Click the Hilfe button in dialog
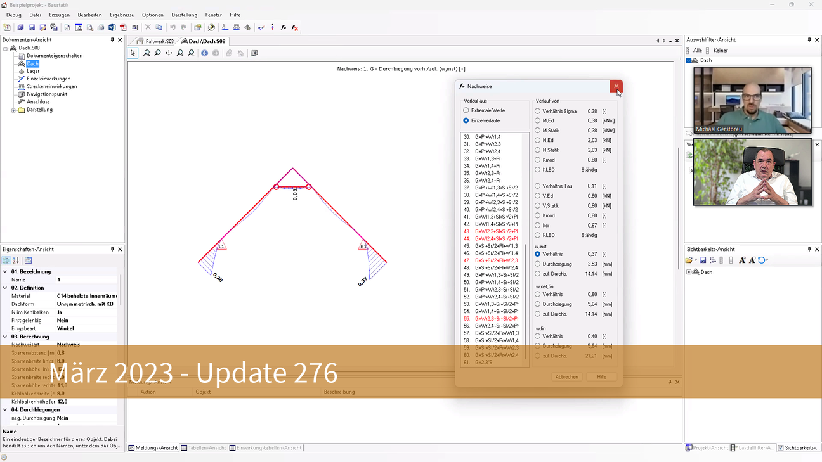822x462 pixels. [x=601, y=377]
